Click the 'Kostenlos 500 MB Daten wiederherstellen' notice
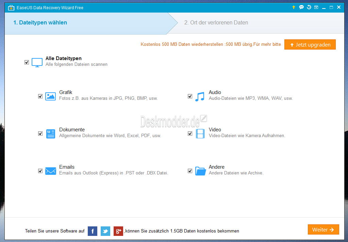The width and height of the screenshot is (348, 242). coord(211,44)
